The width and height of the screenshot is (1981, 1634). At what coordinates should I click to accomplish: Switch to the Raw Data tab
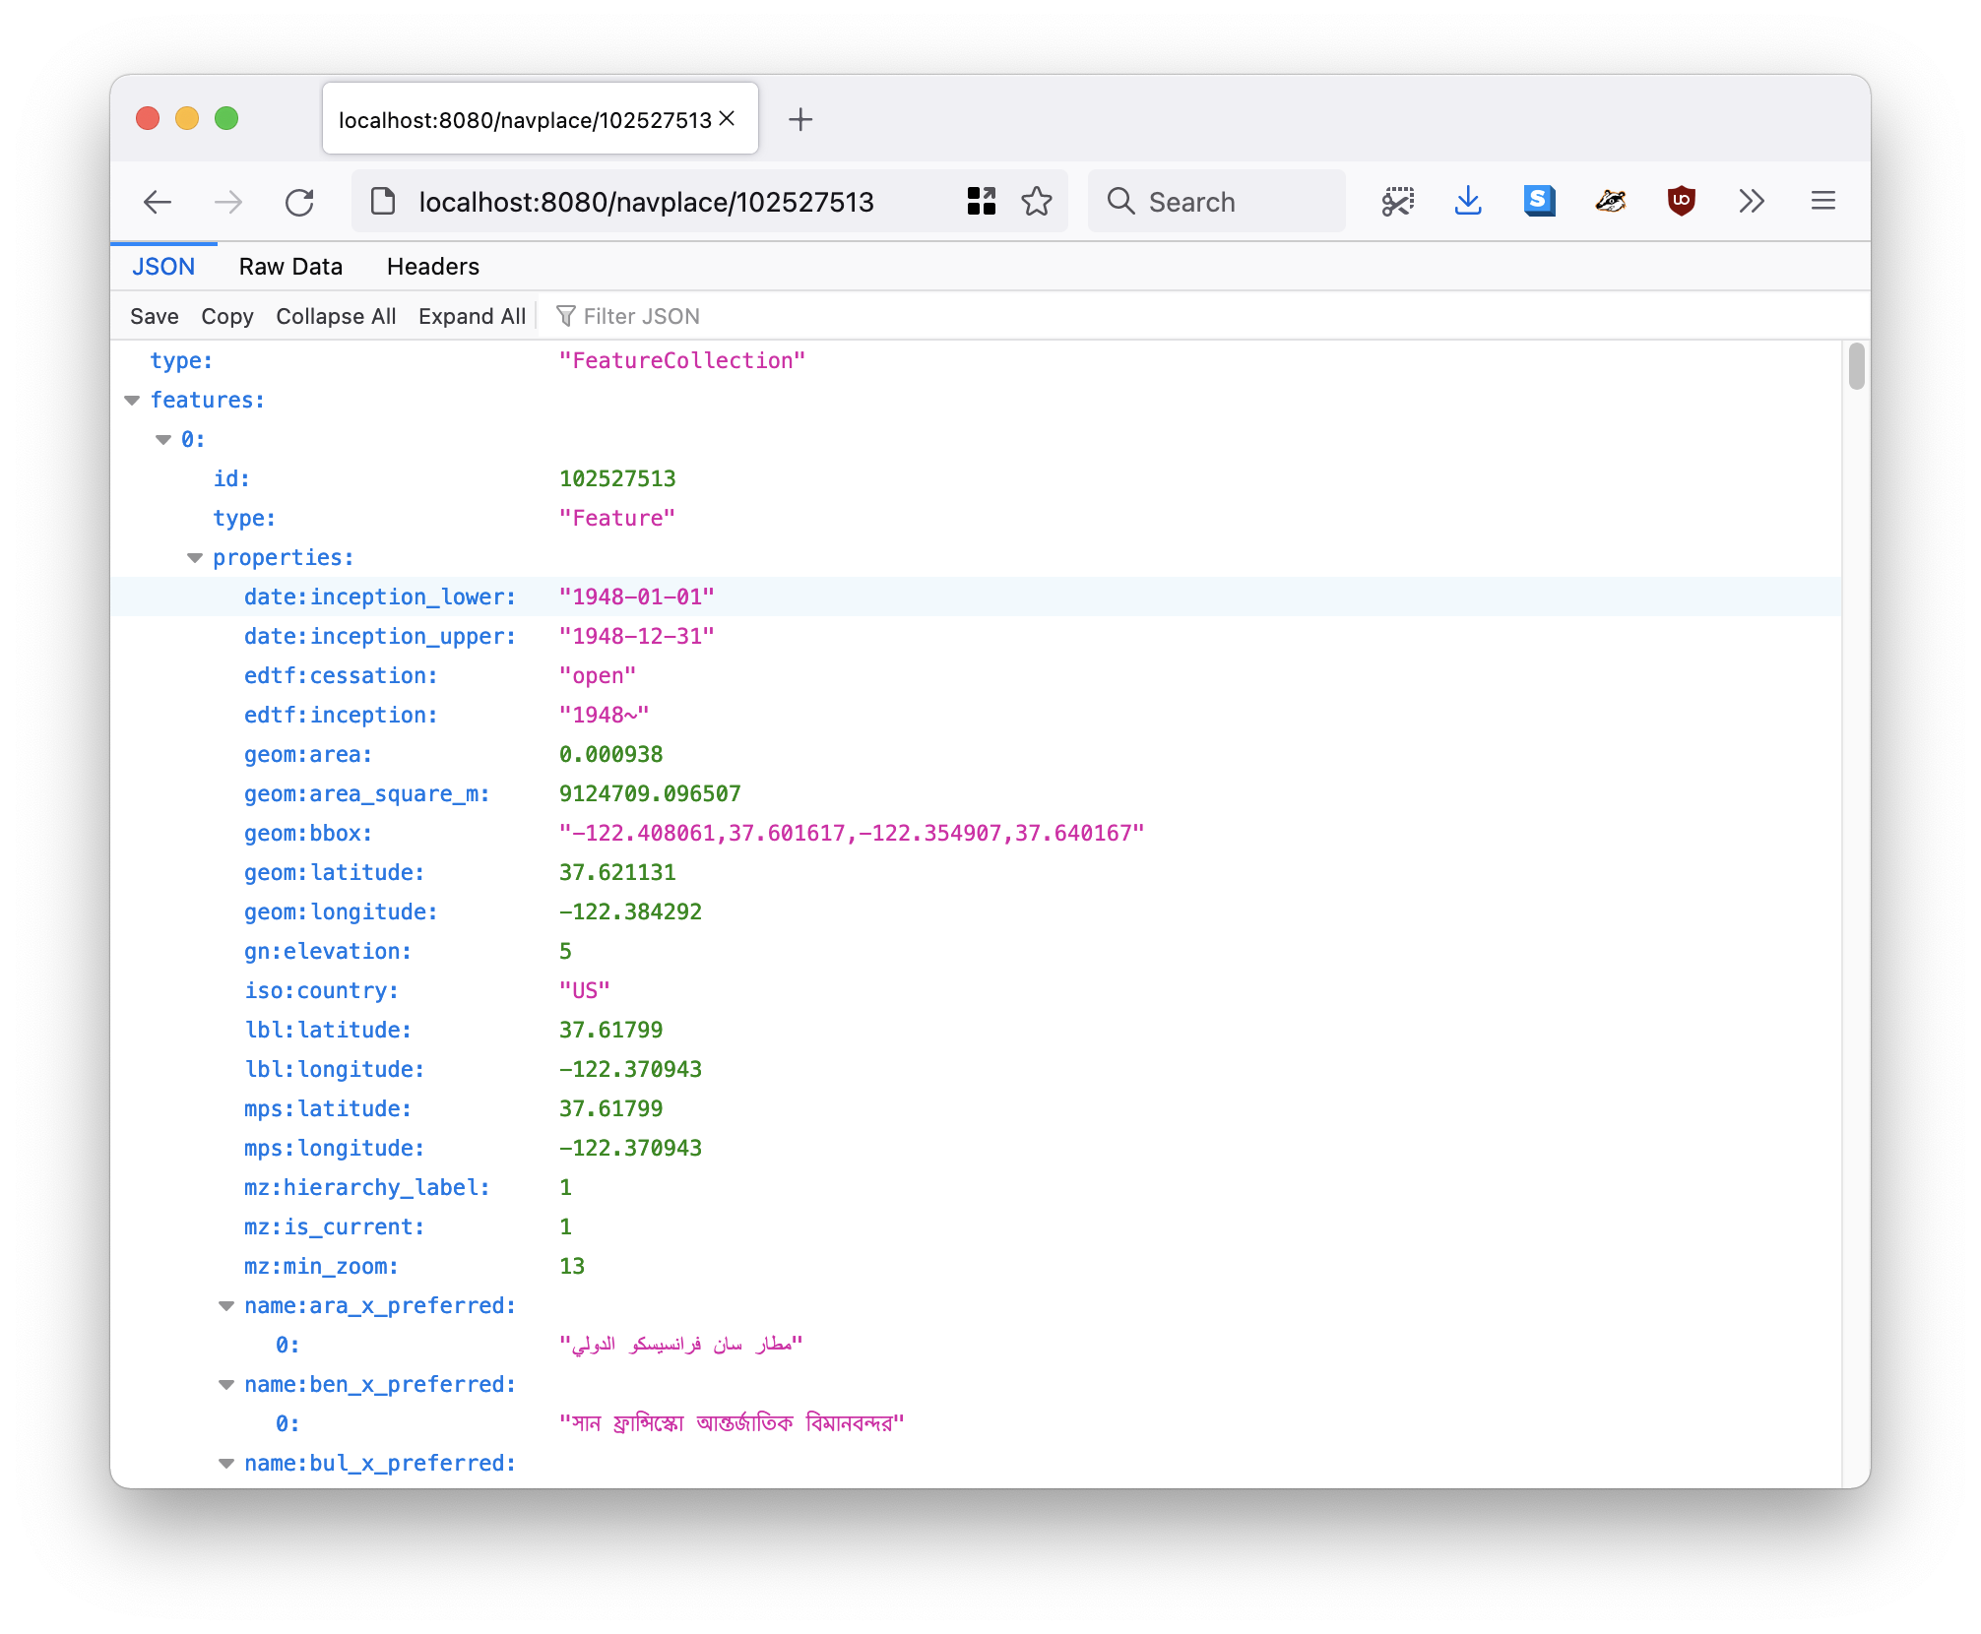point(290,267)
